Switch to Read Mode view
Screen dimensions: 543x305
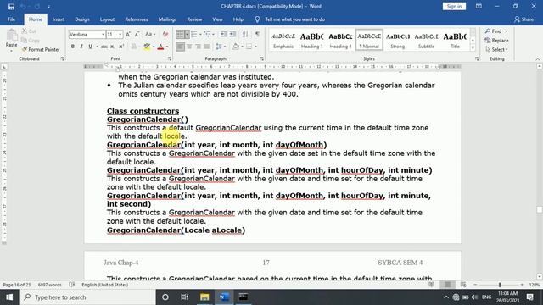431,285
